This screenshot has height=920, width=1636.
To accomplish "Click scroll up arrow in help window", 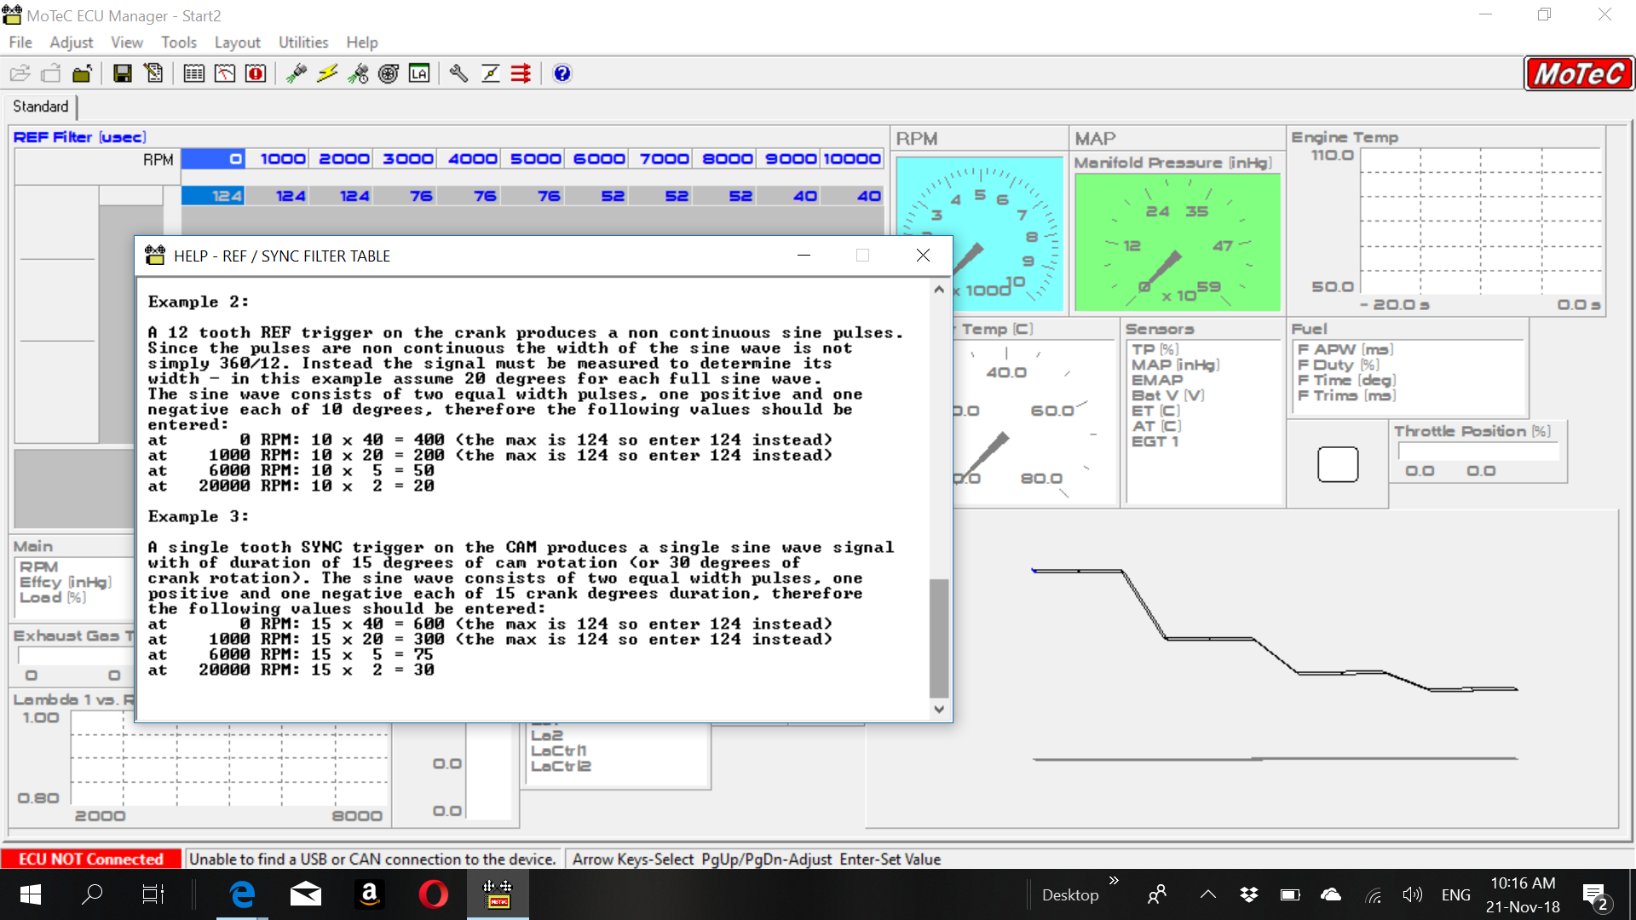I will click(x=939, y=290).
